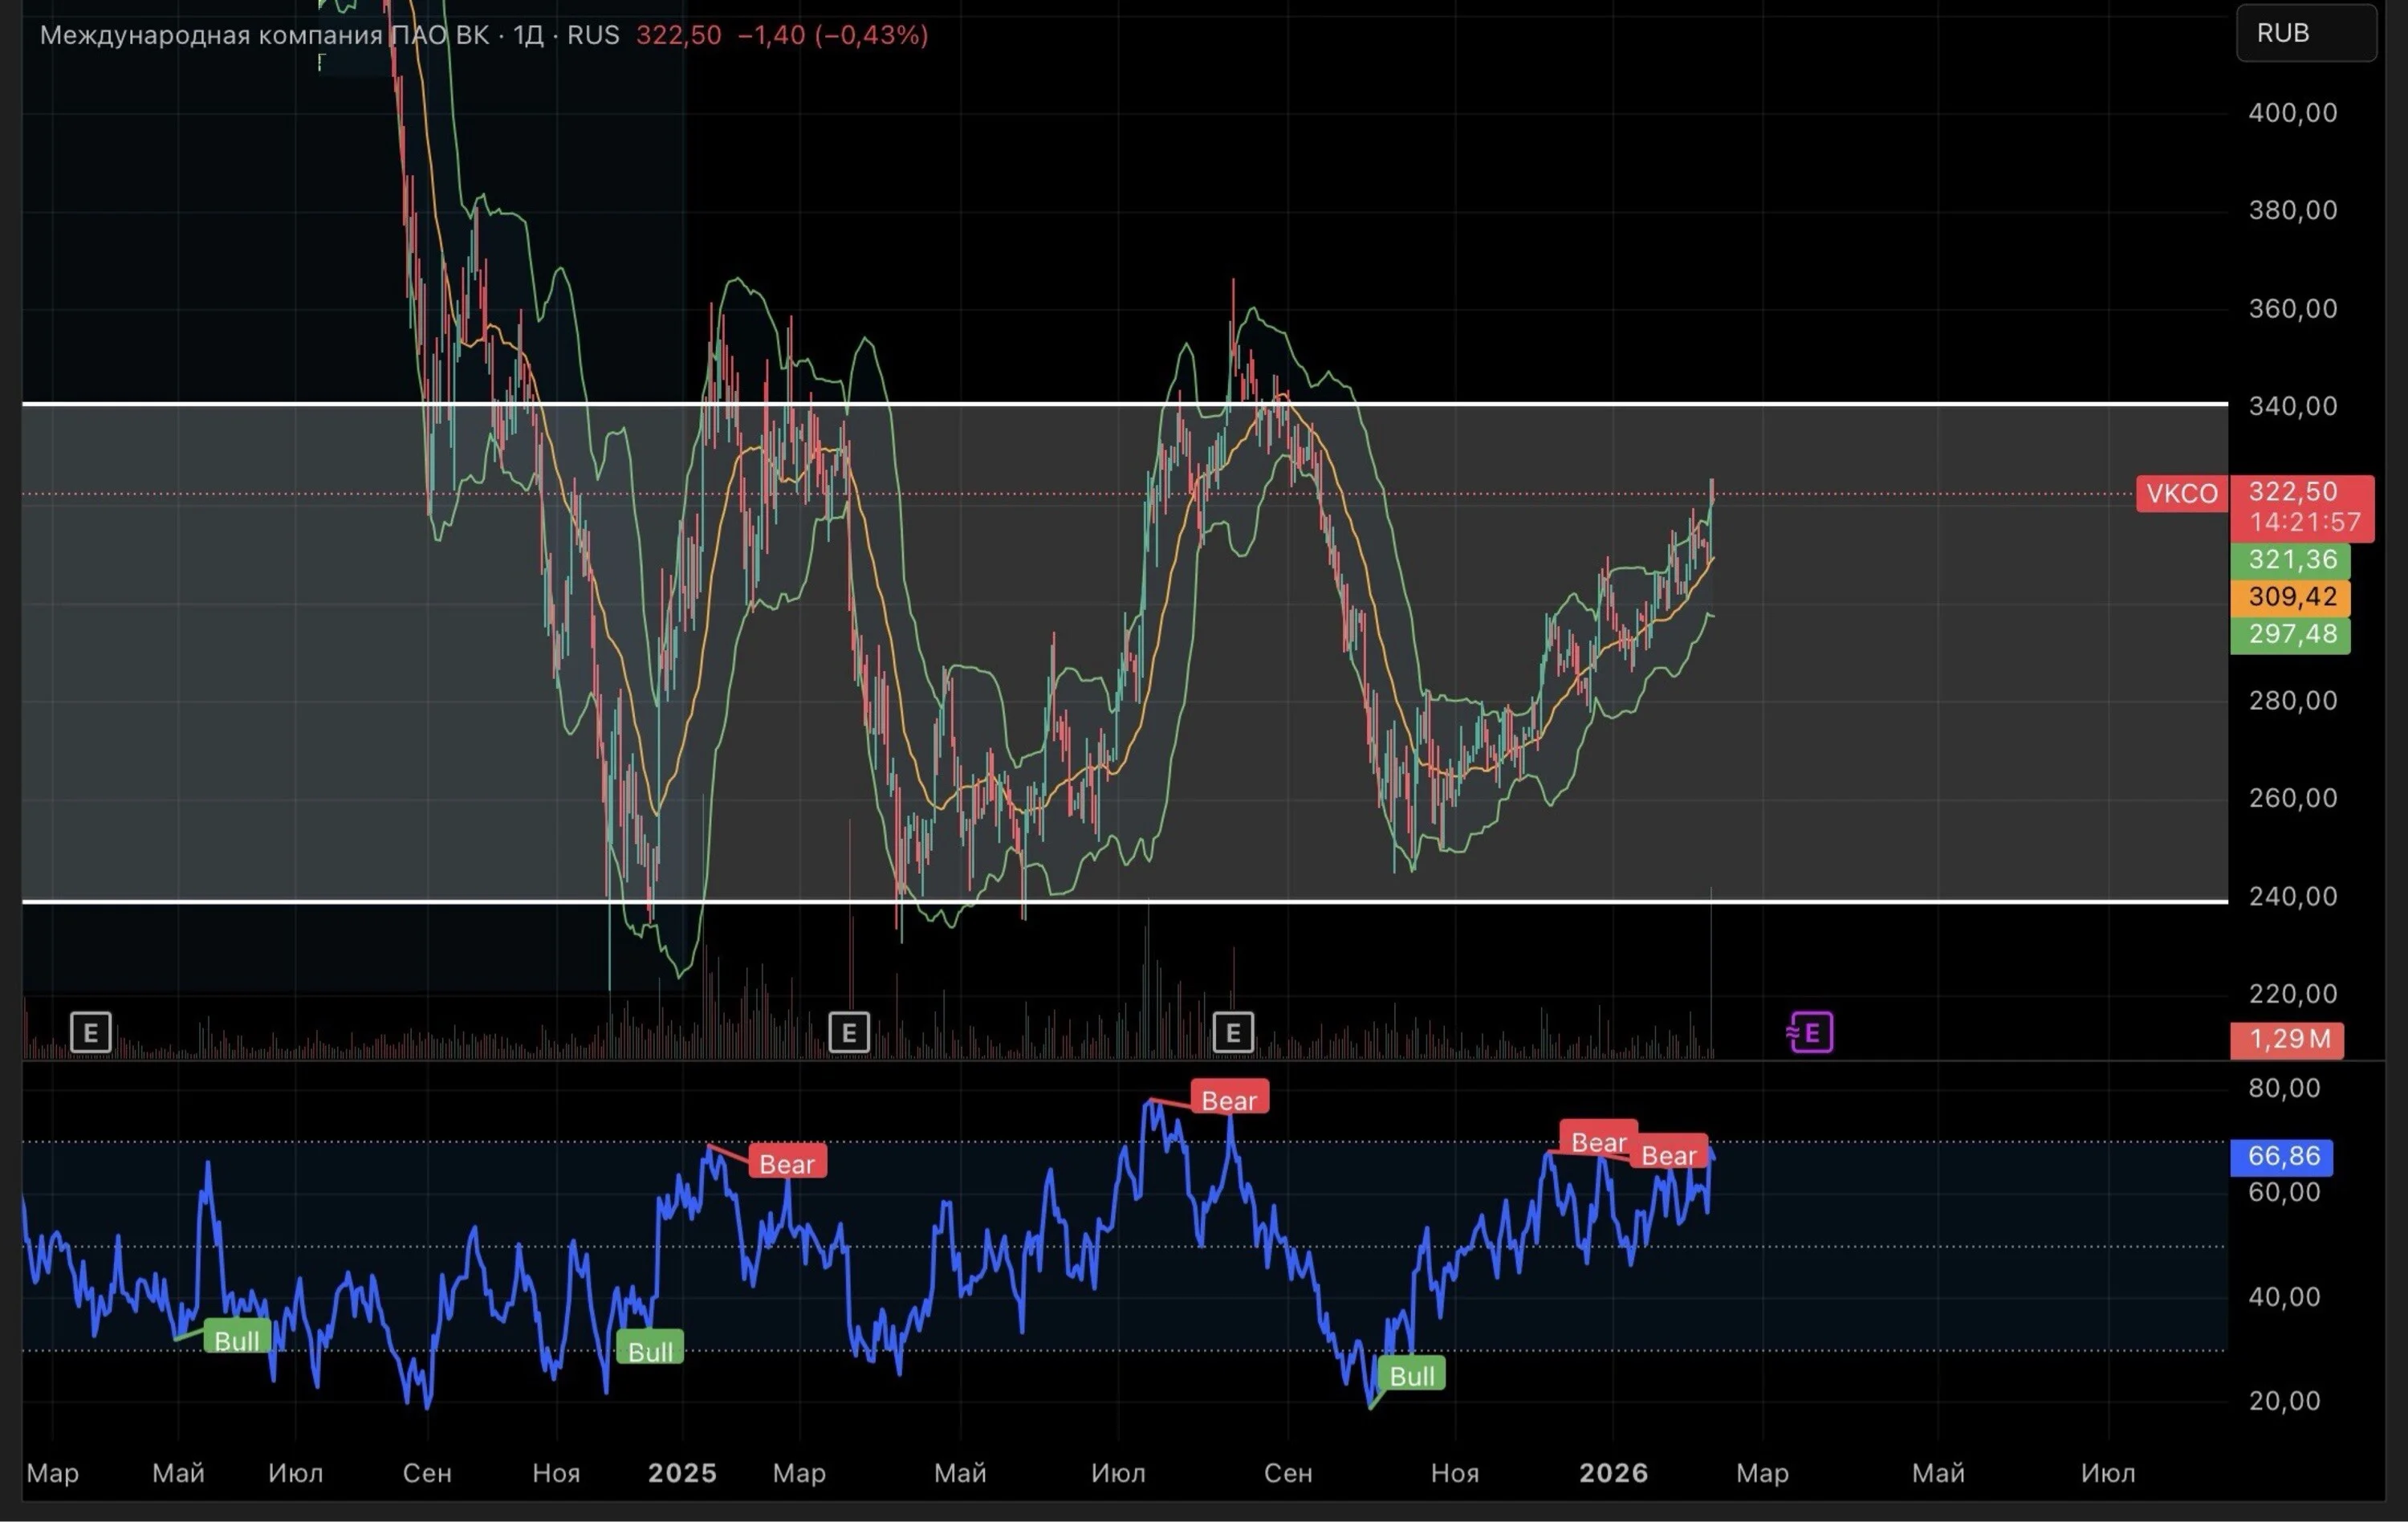This screenshot has width=2408, height=1522.
Task: Click the red 1,29 M volume label
Action: pyautogui.click(x=2287, y=1039)
